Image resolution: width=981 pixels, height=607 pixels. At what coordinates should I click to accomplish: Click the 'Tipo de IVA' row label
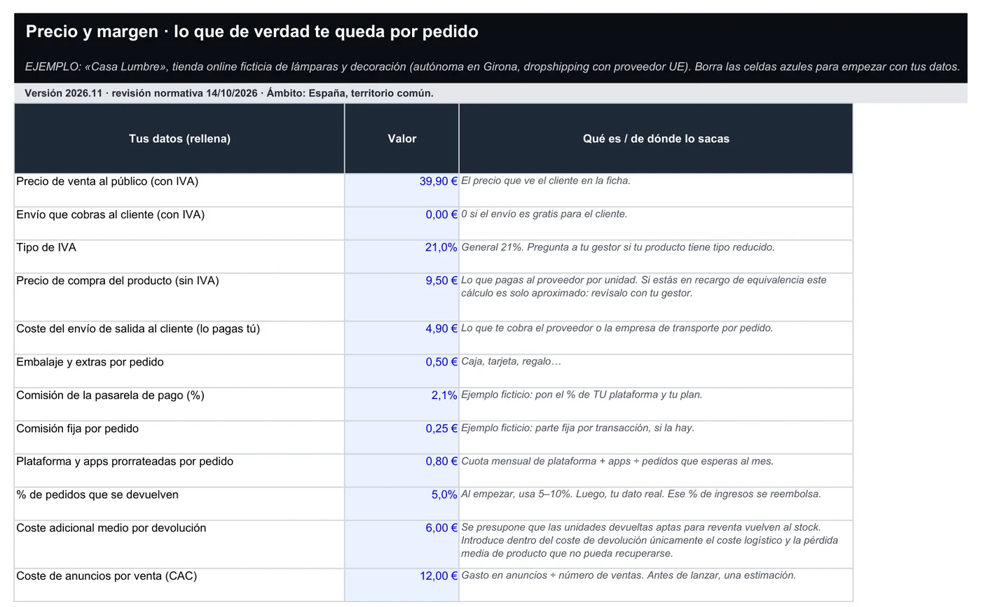click(46, 248)
